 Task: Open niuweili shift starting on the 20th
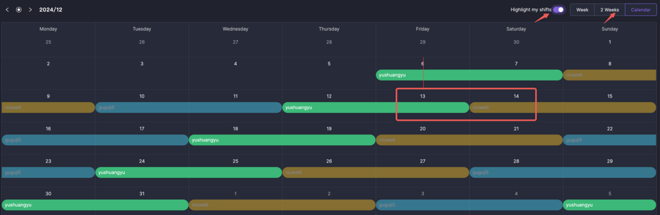(x=469, y=140)
